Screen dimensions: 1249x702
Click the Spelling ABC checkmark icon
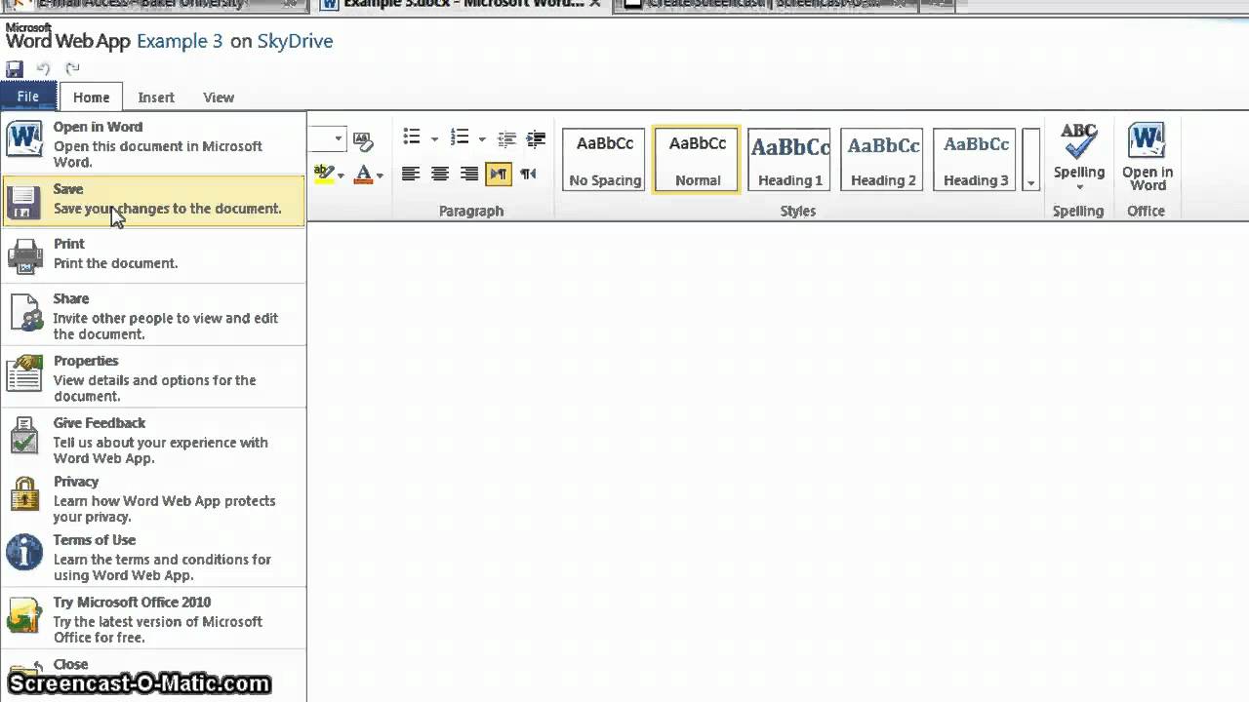click(x=1079, y=142)
